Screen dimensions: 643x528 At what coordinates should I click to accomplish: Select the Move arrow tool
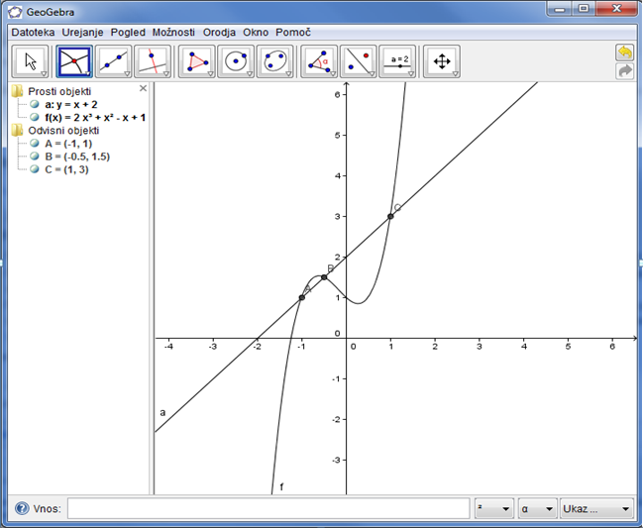[30, 61]
